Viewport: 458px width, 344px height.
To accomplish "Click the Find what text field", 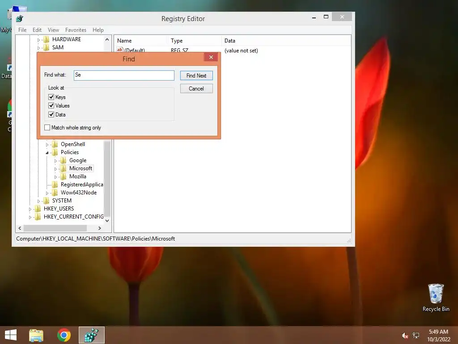I will pyautogui.click(x=124, y=75).
